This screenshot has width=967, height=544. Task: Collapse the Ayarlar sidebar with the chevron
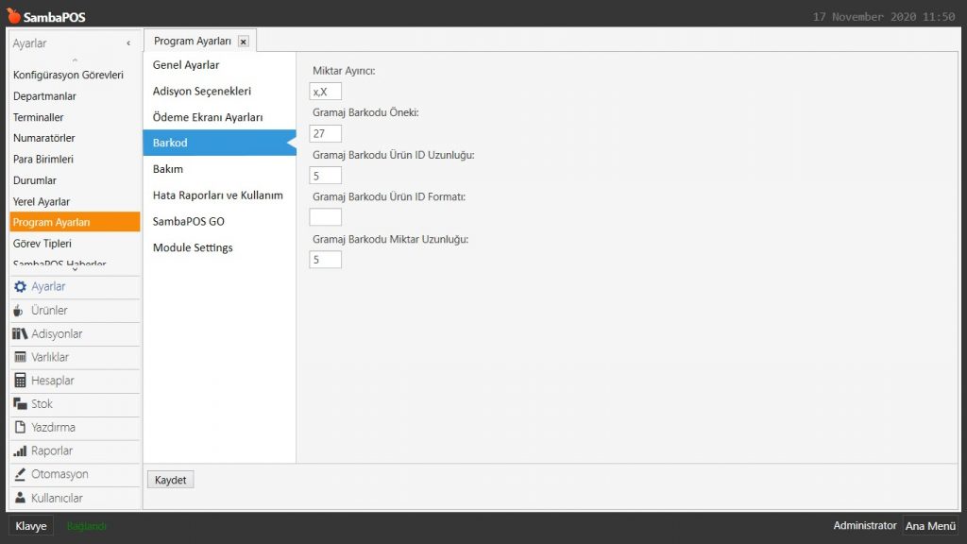click(x=128, y=43)
